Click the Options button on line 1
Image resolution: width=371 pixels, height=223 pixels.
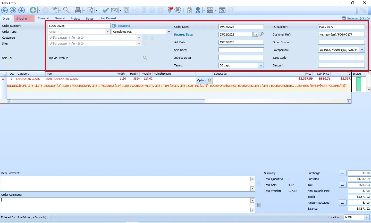point(204,80)
